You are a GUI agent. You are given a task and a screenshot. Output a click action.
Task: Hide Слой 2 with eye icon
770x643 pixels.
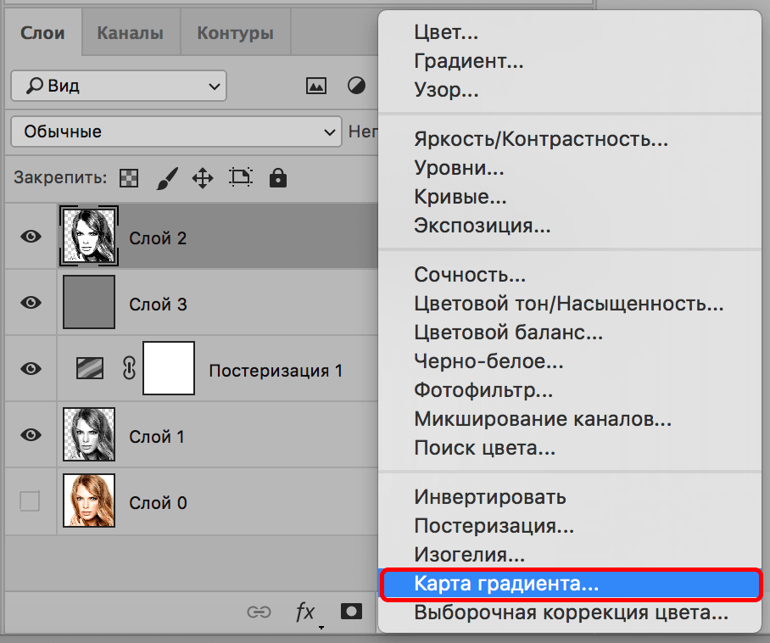pyautogui.click(x=31, y=237)
